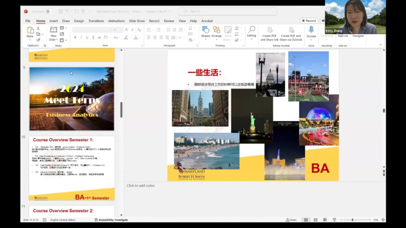Go to the Slide Show tab
The height and width of the screenshot is (228, 406).
[137, 21]
